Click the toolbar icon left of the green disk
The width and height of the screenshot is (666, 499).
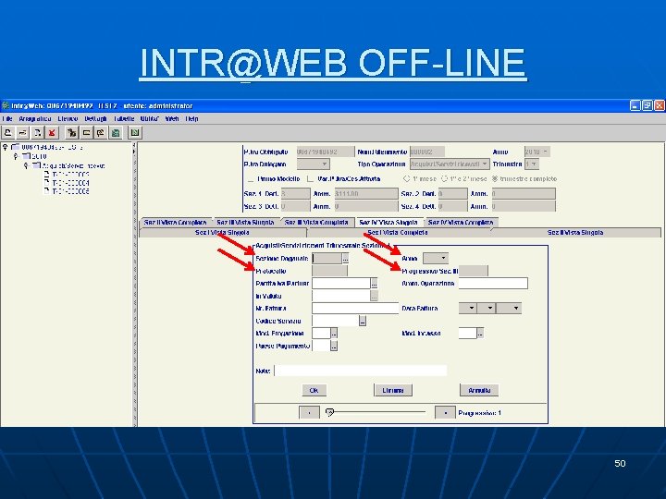pos(101,133)
